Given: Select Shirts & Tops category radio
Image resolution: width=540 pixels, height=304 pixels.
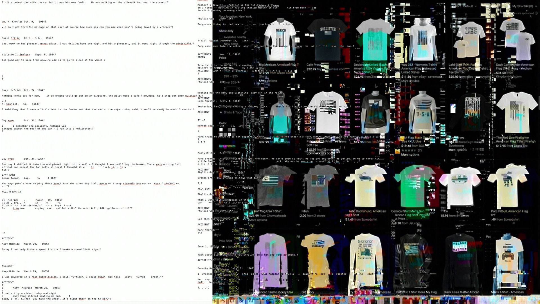Looking at the screenshot, I should (x=221, y=112).
